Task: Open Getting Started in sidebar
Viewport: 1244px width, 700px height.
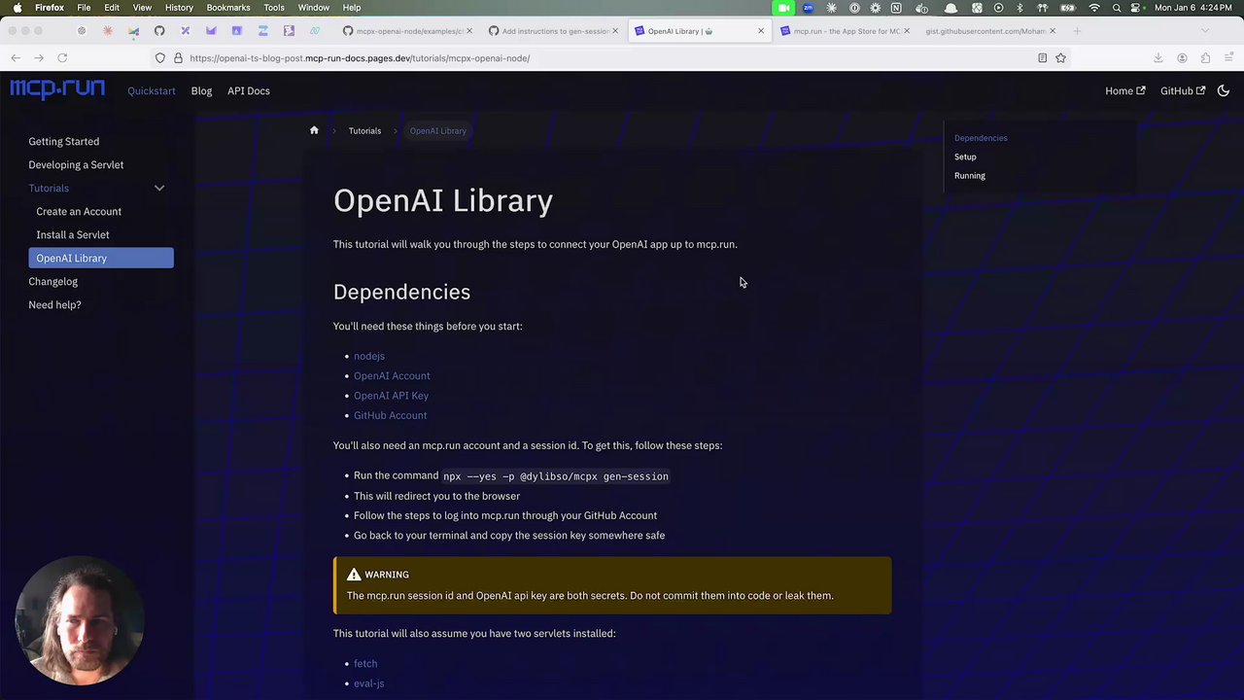Action: coord(64,141)
